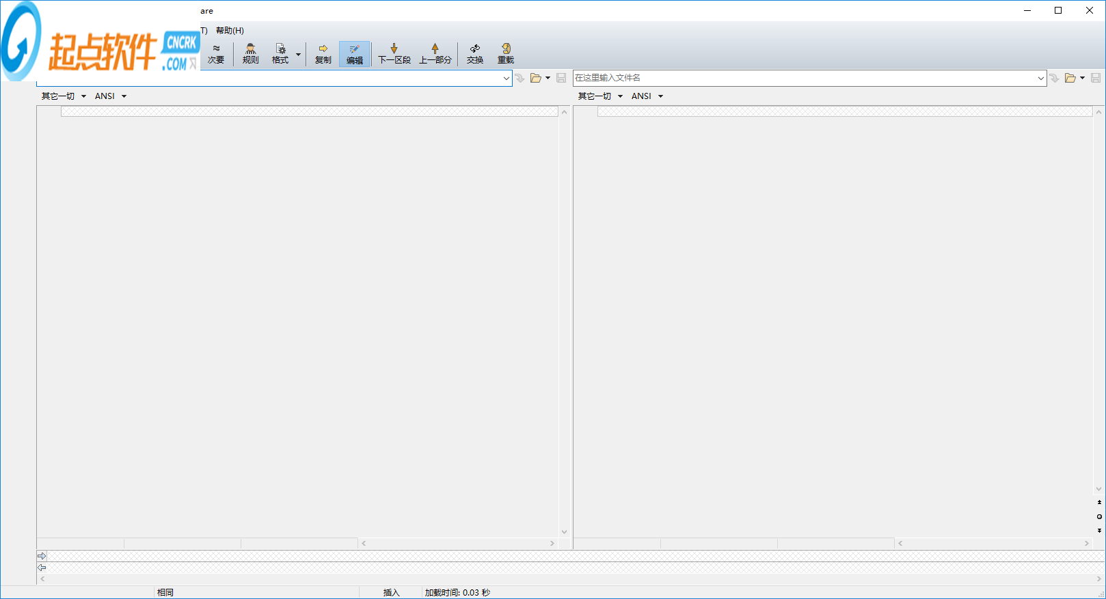Go to 上一部分 (previous section)

(x=435, y=54)
